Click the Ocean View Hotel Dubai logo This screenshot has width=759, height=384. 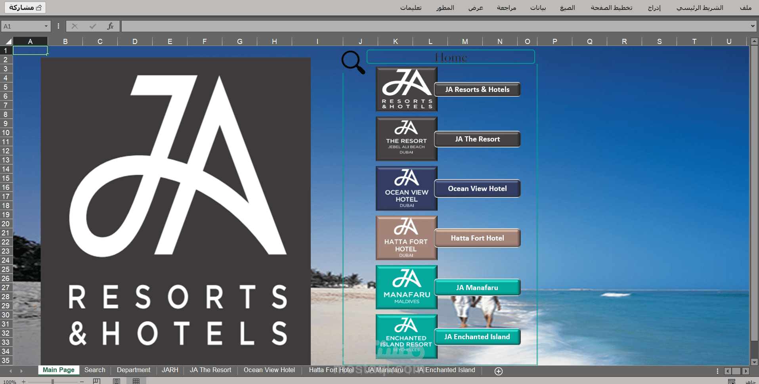(x=407, y=188)
